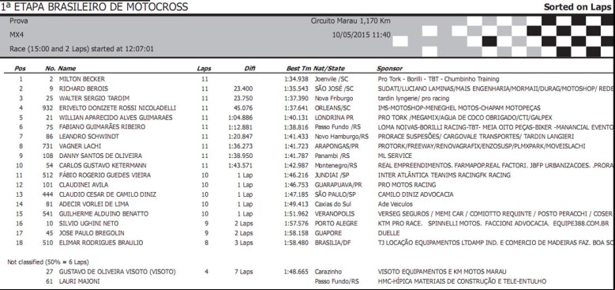Select LAURI MAJONI entry
The height and width of the screenshot is (290, 615).
pos(79,281)
